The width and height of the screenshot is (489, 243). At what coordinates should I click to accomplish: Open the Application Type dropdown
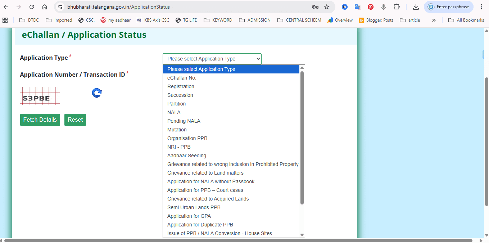click(x=212, y=58)
